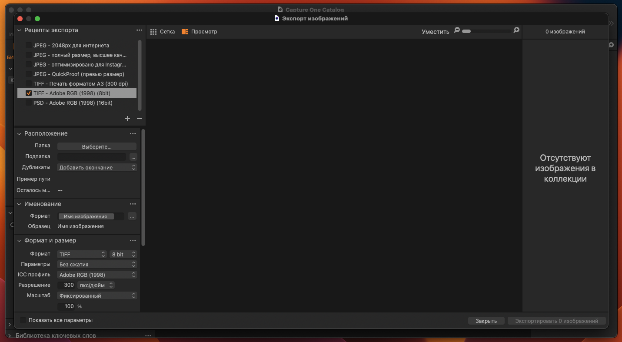Select TIFF - Печать форматом A3 recipe
The width and height of the screenshot is (622, 342).
(x=80, y=83)
